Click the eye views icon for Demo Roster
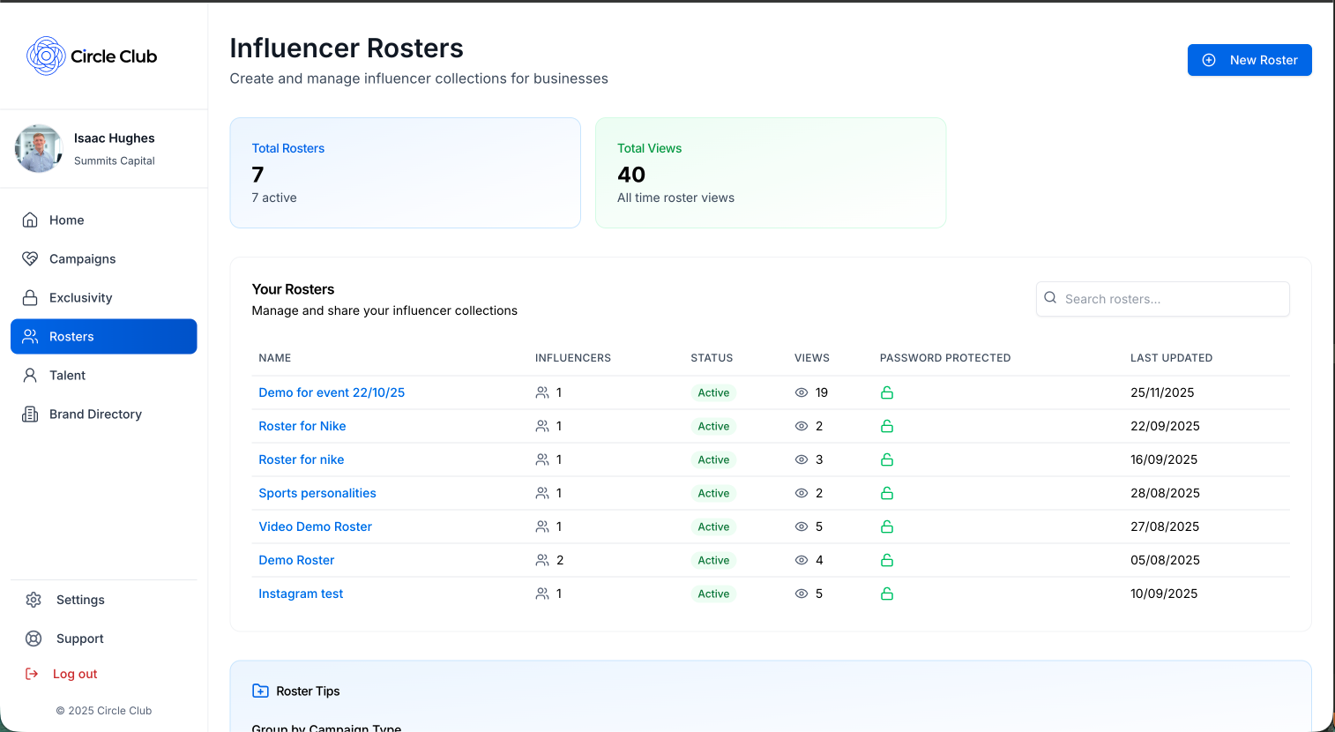Image resolution: width=1335 pixels, height=732 pixels. (802, 560)
